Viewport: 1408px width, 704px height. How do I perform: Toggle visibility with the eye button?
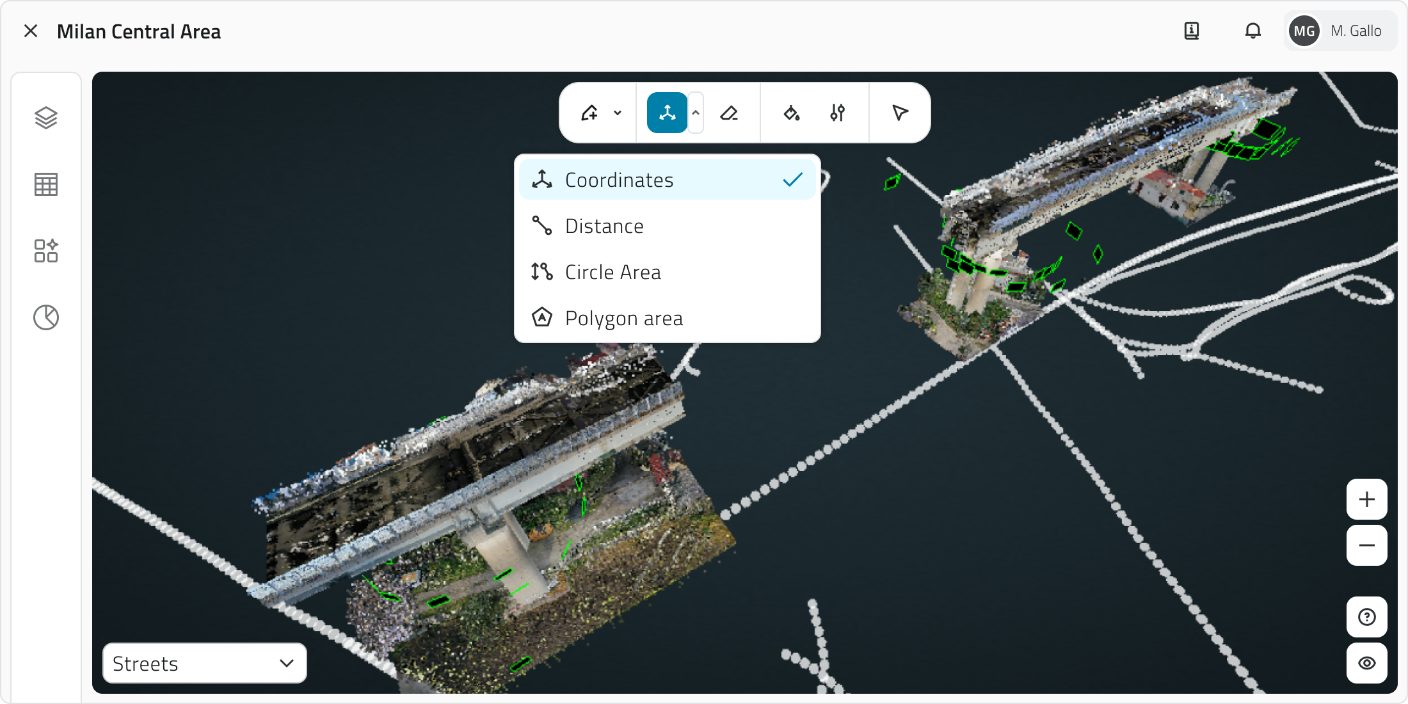point(1366,663)
